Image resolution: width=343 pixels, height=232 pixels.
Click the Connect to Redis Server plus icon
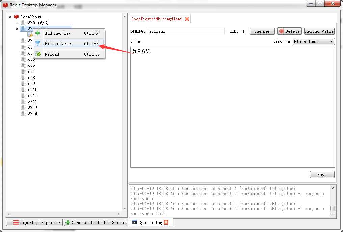click(x=68, y=222)
